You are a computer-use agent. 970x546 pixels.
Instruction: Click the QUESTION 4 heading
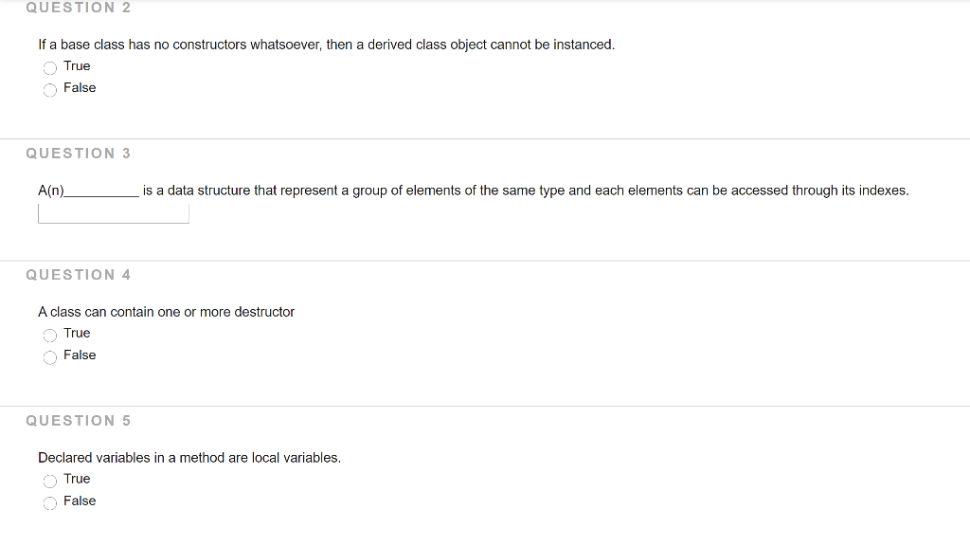coord(79,274)
